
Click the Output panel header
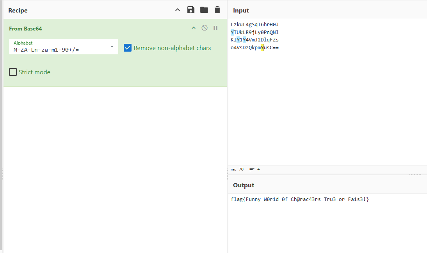point(244,185)
